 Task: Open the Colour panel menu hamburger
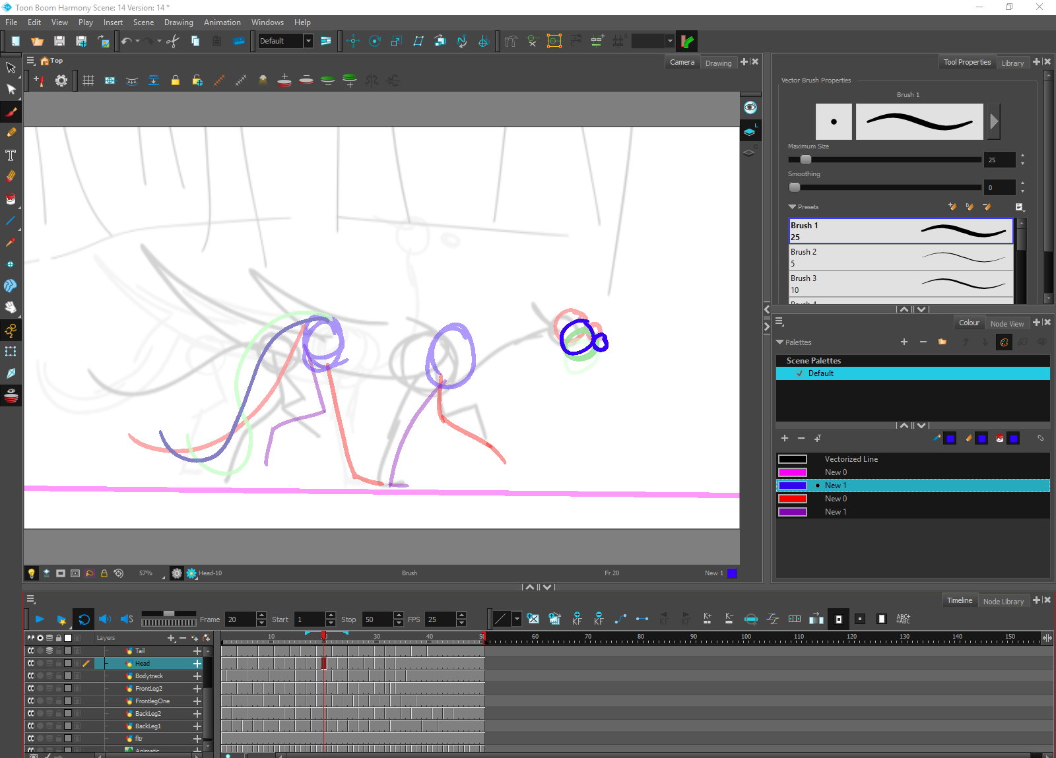(779, 322)
